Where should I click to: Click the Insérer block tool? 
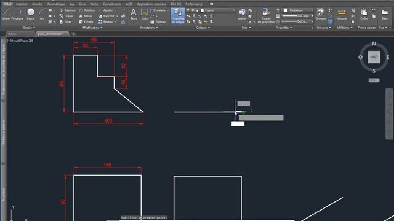tap(242, 14)
